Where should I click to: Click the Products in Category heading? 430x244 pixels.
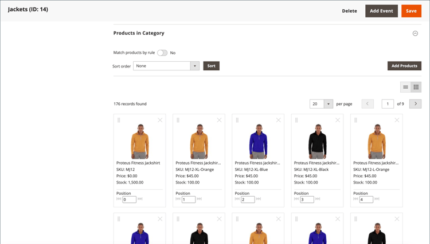coord(139,33)
